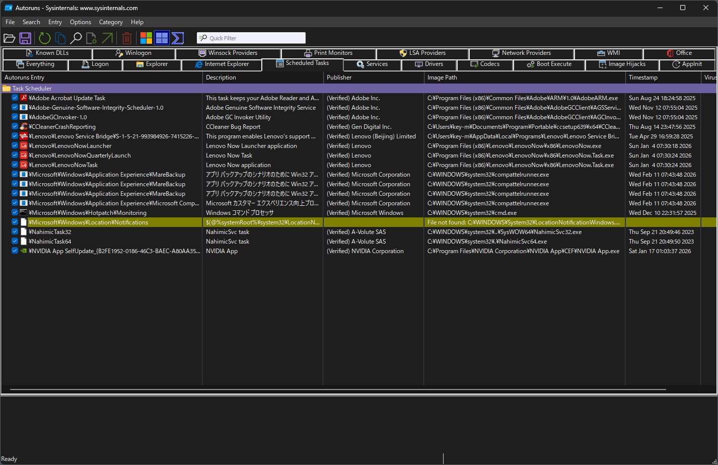The height and width of the screenshot is (465, 718).
Task: Toggle the blue Windows logo filter
Action: [162, 38]
